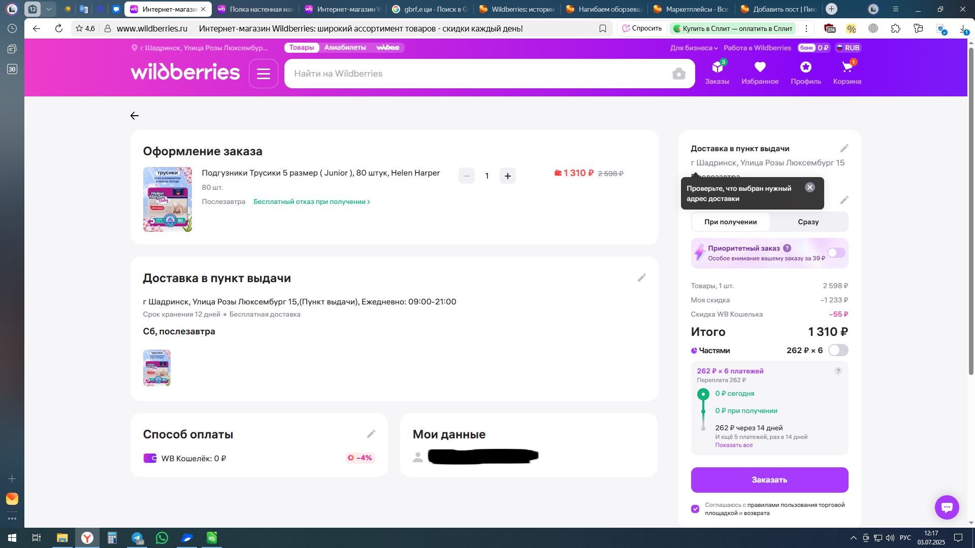Go back using the arrow above checkout
This screenshot has height=548, width=975.
coord(135,116)
